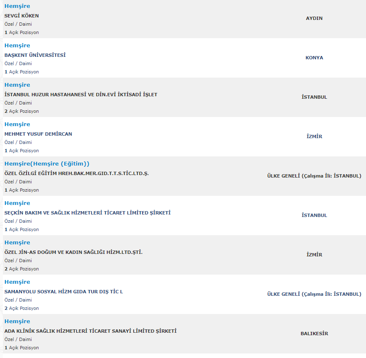Image resolution: width=366 pixels, height=358 pixels.
Task: Open the Hemşire title above MEHMET YUSUF DEMİRCAN
Action: (x=17, y=124)
